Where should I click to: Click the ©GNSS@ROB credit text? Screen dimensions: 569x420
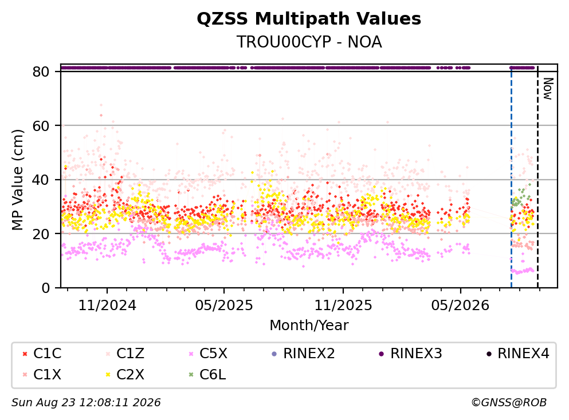click(x=509, y=402)
